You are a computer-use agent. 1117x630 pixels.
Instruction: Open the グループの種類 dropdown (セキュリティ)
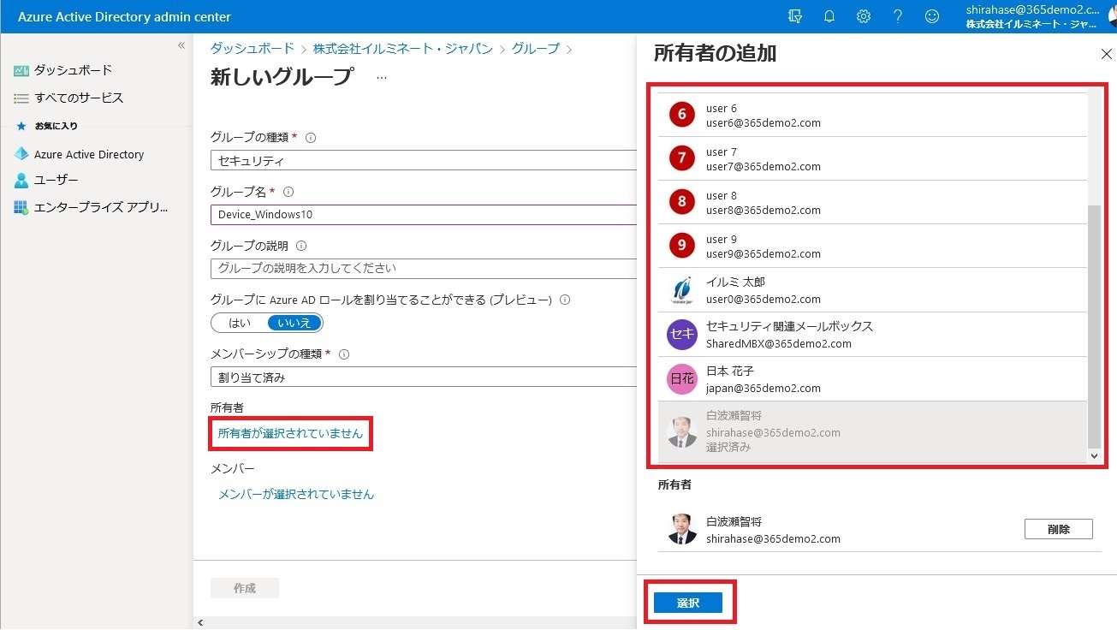coord(424,160)
